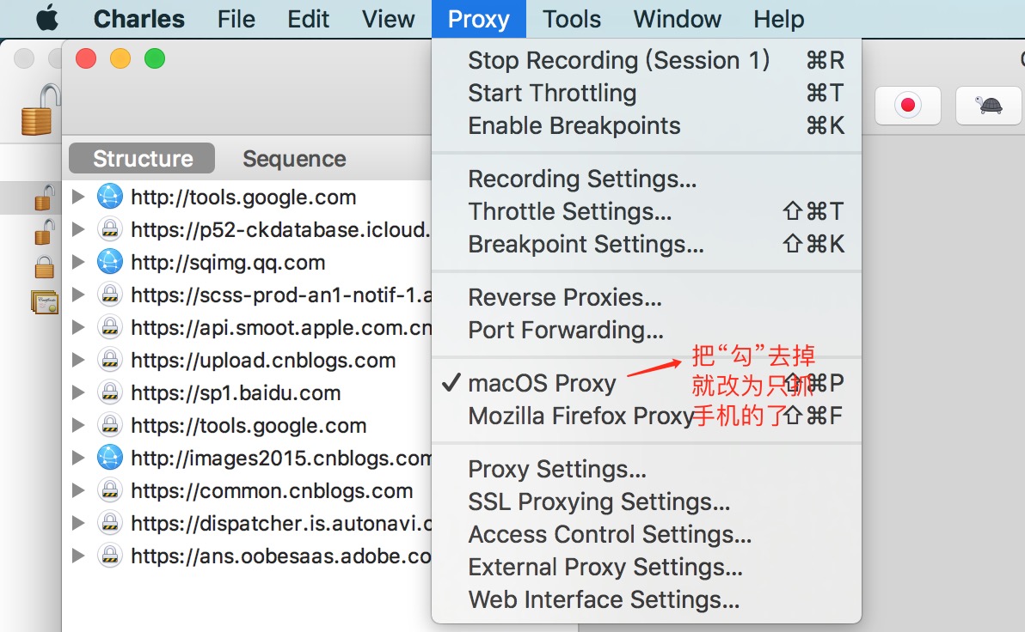Expand https://tools.google.com node

tap(78, 425)
